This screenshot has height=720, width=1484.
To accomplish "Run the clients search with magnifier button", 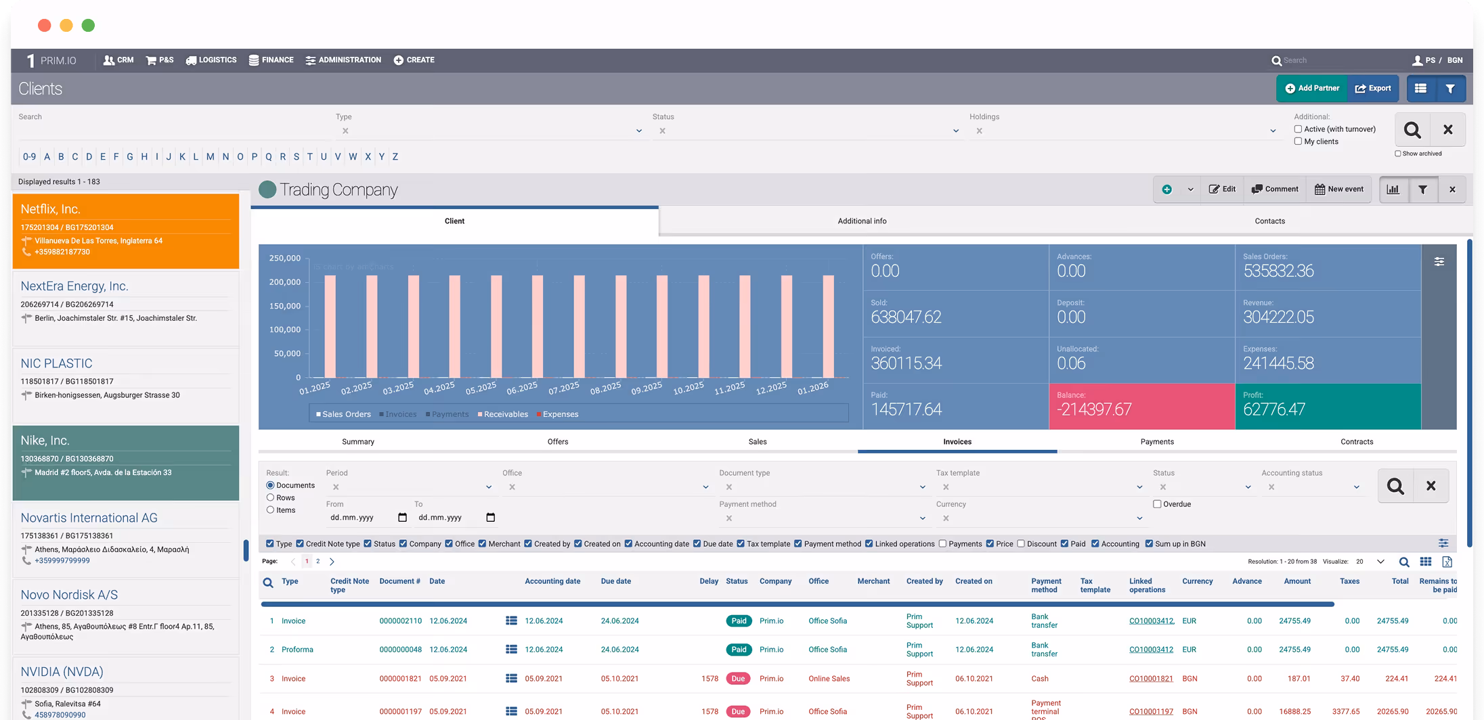I will tap(1412, 129).
